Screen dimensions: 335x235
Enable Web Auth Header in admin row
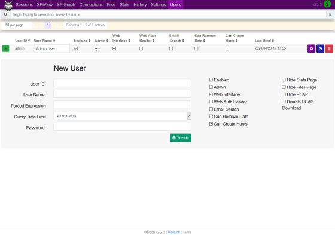[141, 48]
